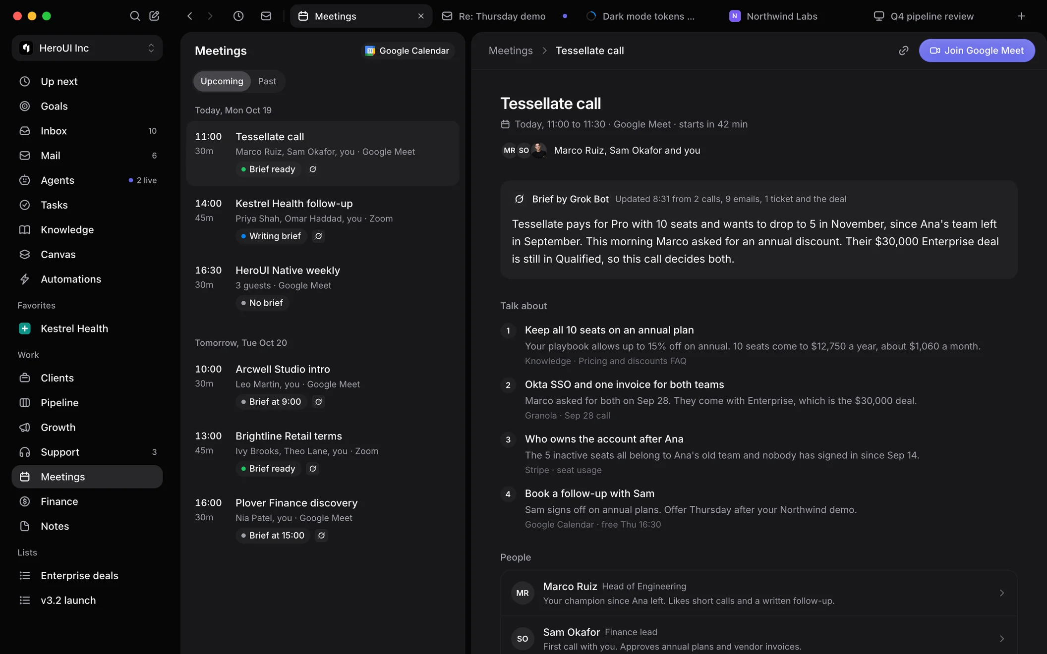Select the Upcoming meetings tab

point(222,81)
